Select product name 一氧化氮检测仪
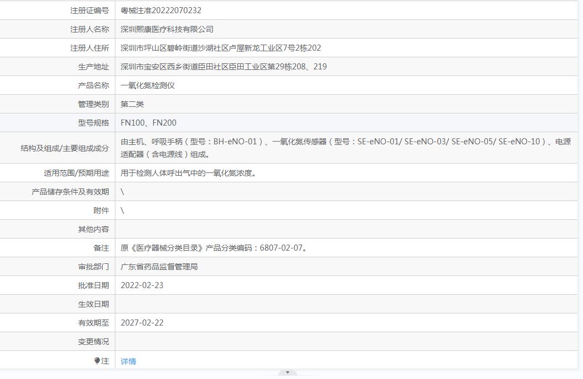This screenshot has height=379, width=583. point(147,86)
